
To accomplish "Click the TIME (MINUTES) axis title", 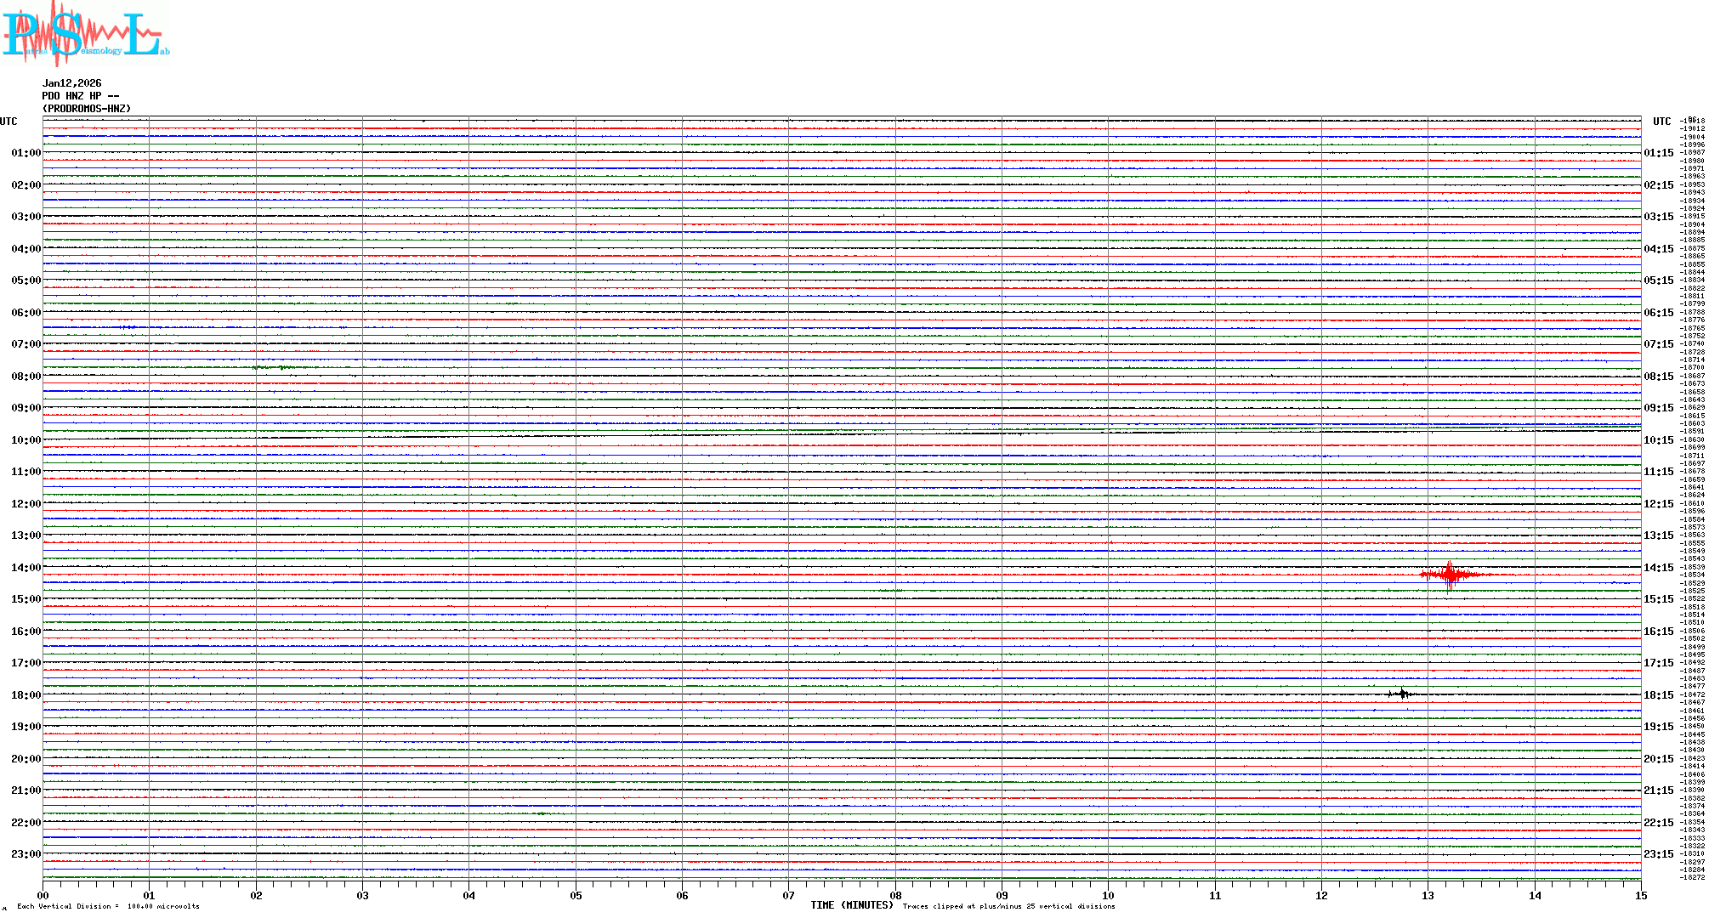I will pos(851,905).
